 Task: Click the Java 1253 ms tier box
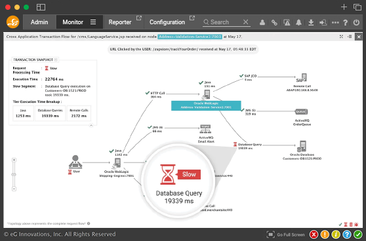coord(23,113)
